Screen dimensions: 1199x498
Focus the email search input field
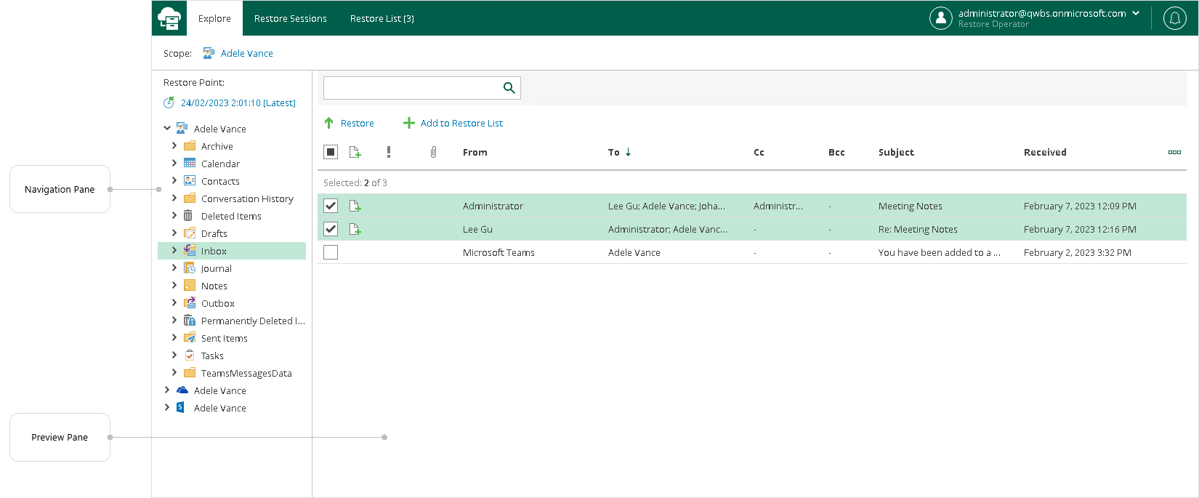click(411, 88)
